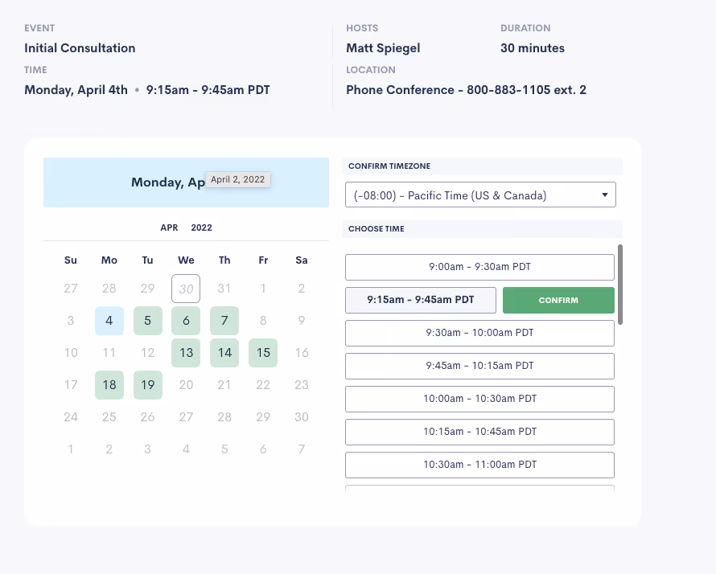The image size is (716, 574).
Task: Select Pacific Time from the timezone field
Action: click(x=480, y=195)
